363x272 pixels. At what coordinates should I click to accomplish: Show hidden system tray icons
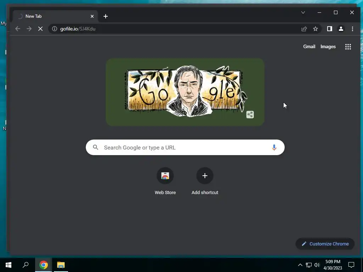coord(300,265)
